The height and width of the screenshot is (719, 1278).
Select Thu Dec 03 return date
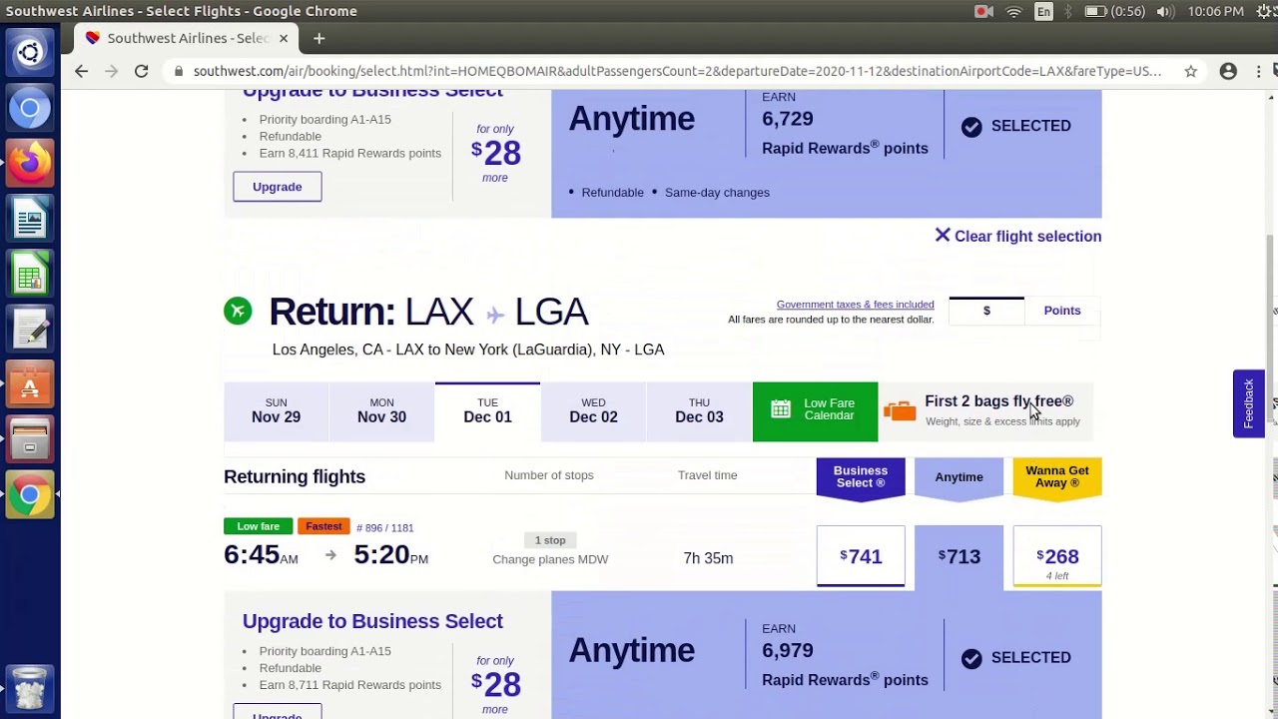tap(699, 410)
